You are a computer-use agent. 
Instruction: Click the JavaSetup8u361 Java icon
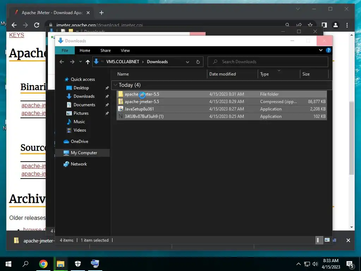tap(121, 109)
